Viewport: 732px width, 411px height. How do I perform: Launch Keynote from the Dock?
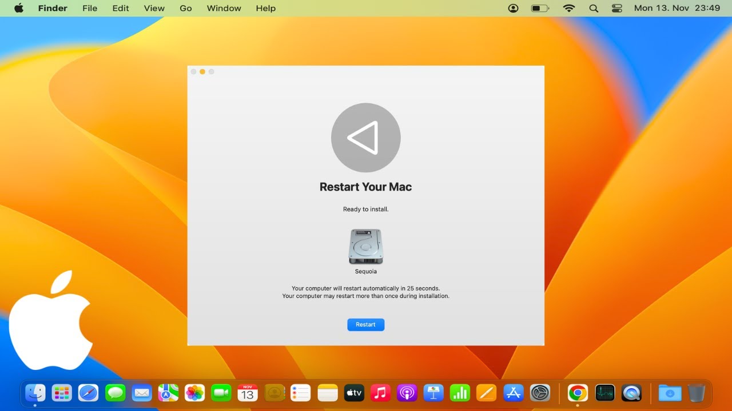pyautogui.click(x=433, y=393)
